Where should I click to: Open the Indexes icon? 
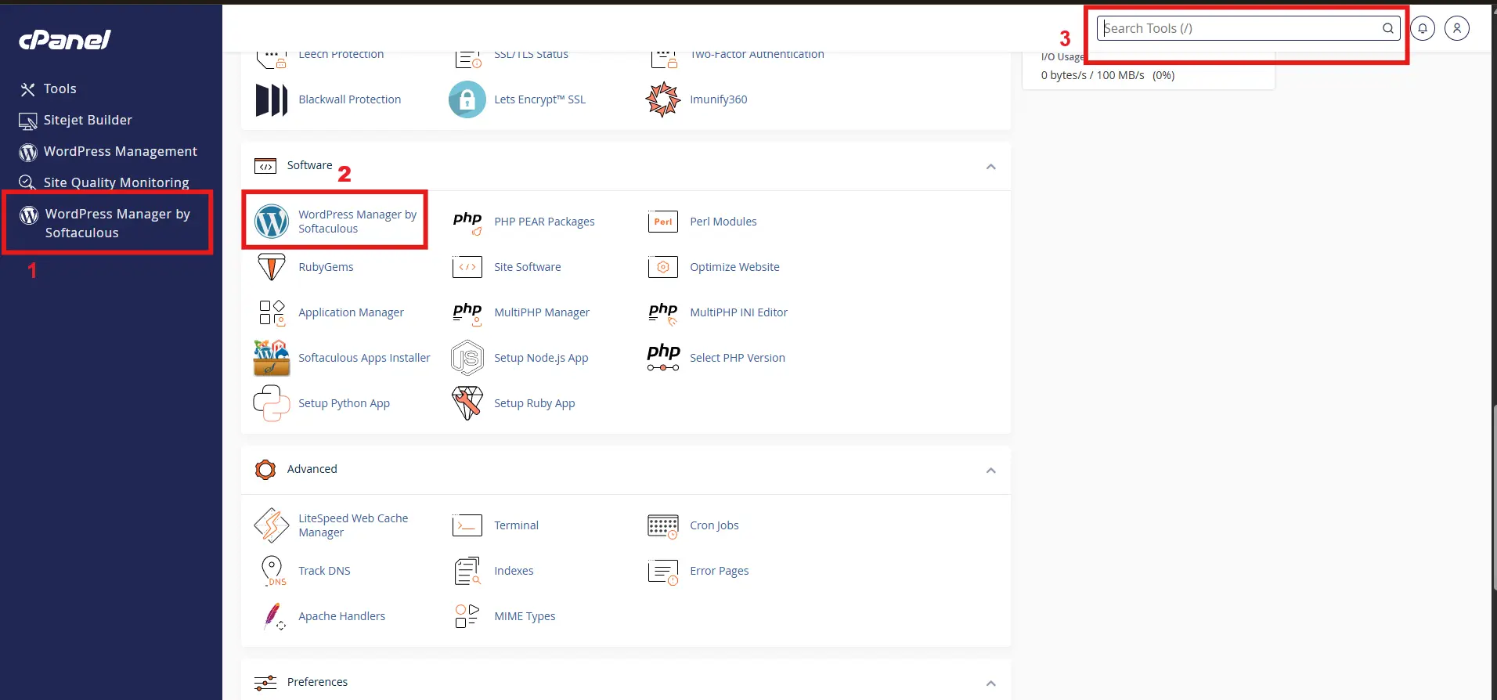pyautogui.click(x=467, y=571)
